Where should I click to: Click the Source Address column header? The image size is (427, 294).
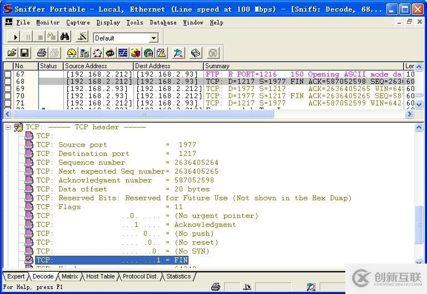(98, 66)
